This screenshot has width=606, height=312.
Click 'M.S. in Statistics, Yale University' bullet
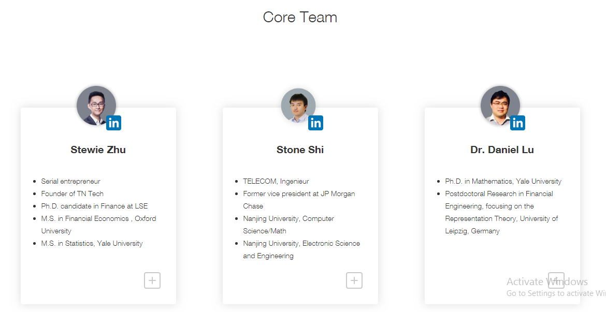(92, 243)
